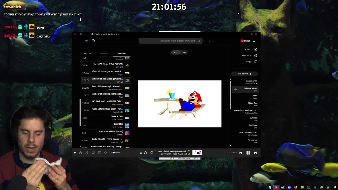Play best chill & nostalgic Nintendo queue item

tap(106, 88)
